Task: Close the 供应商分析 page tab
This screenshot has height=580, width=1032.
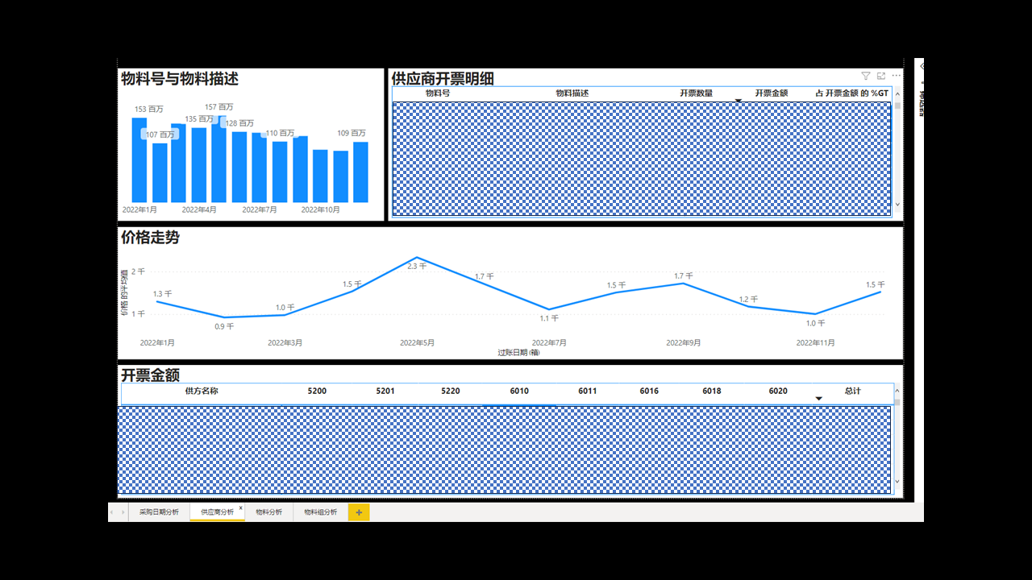Action: (240, 508)
